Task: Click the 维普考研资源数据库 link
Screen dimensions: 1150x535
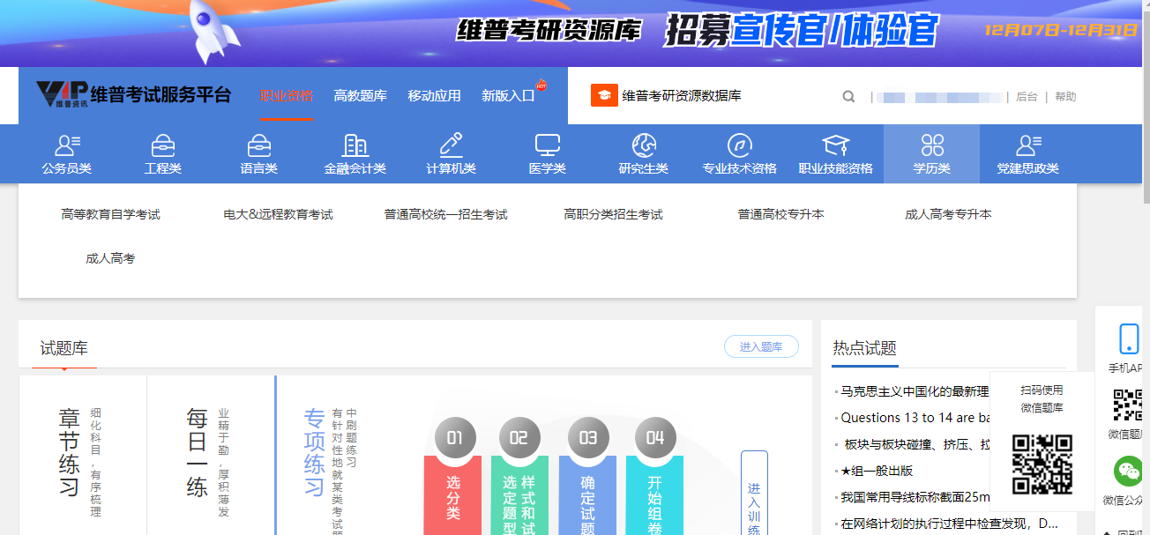Action: tap(681, 96)
